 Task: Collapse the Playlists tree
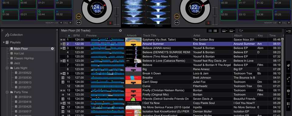4,42
